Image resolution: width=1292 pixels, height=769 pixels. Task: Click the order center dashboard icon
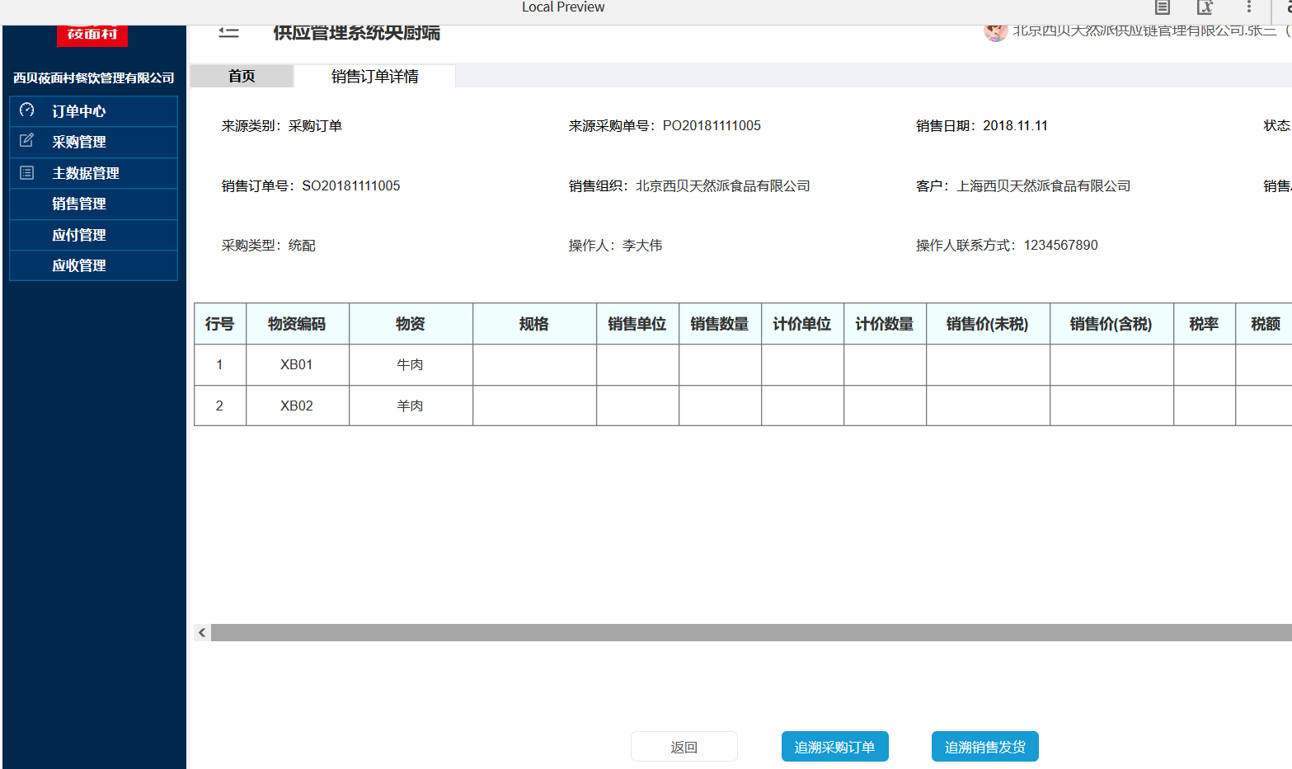tap(26, 110)
